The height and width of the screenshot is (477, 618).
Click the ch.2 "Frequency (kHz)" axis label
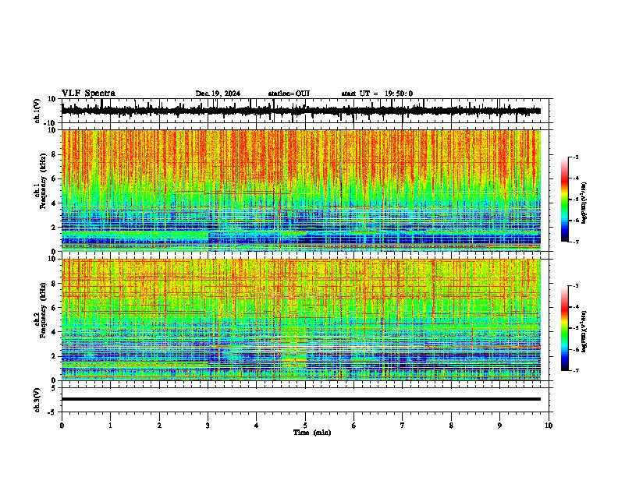[x=43, y=310]
